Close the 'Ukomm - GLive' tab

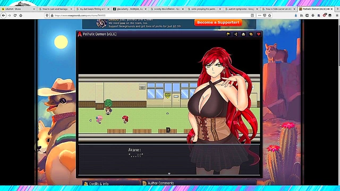click(x=34, y=9)
